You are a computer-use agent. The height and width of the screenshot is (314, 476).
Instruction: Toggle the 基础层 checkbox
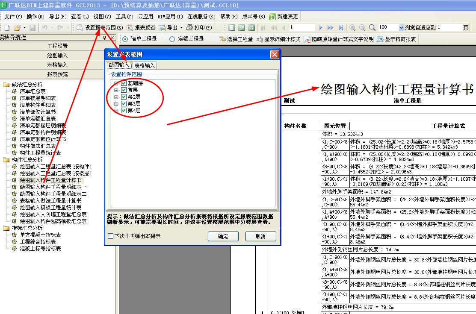coord(124,83)
